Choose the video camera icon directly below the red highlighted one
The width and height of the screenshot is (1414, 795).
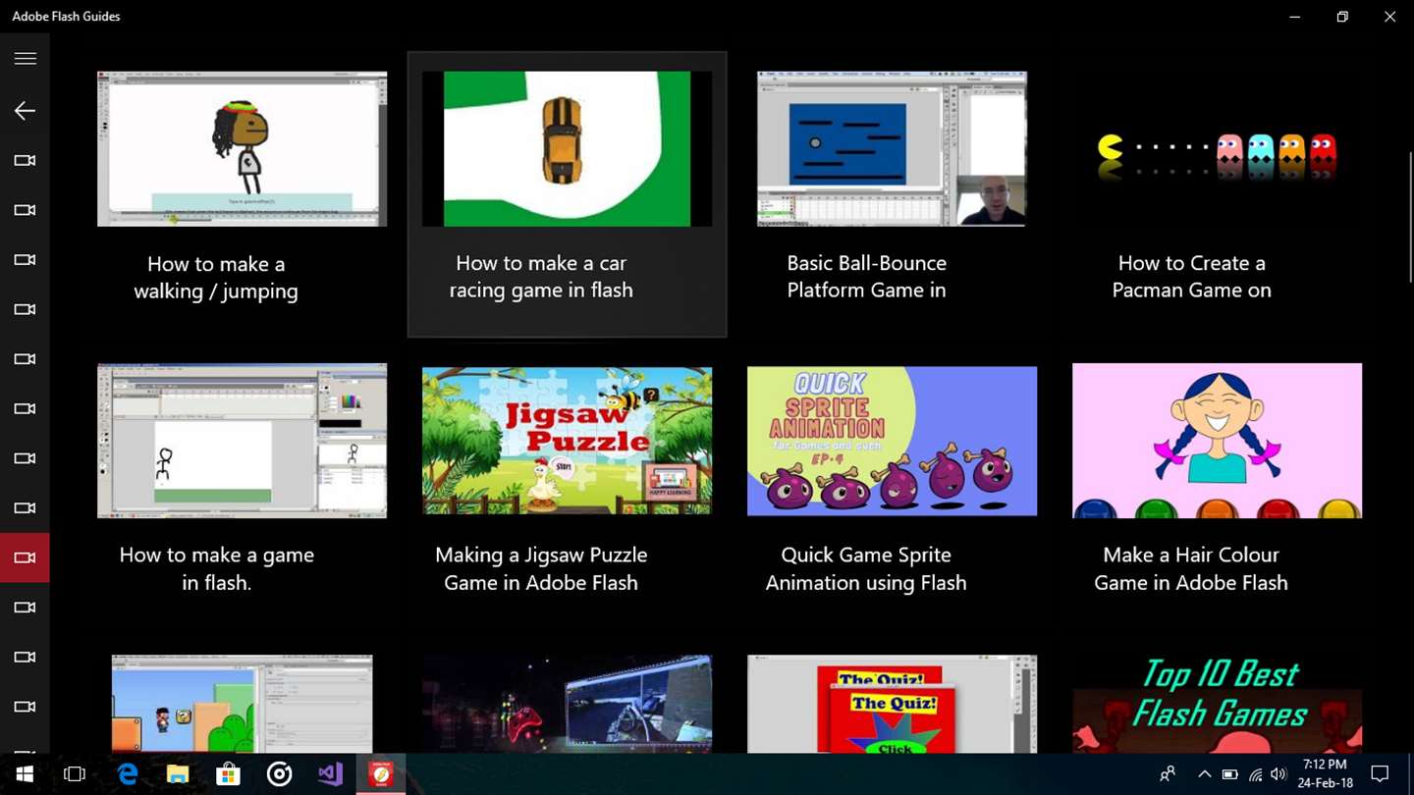coord(25,608)
